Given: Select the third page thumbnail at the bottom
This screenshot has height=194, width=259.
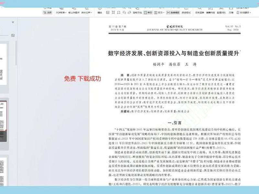Looking at the screenshot, I should 3,172.
